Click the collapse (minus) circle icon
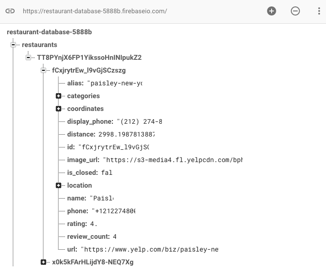 295,11
